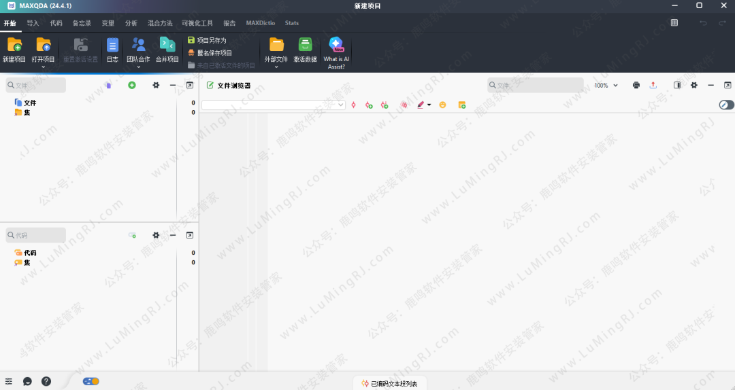The width and height of the screenshot is (735, 390).
Task: Click the emoji code smiley icon
Action: coord(442,105)
